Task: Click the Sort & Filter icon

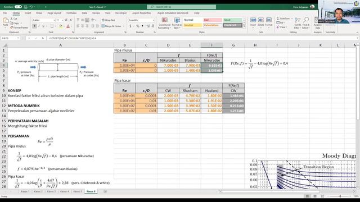Action: click(x=298, y=20)
